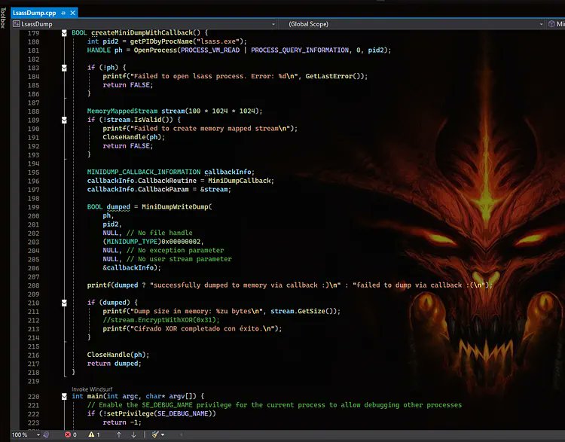
Task: Collapse the main function at line 220
Action: pyautogui.click(x=64, y=397)
